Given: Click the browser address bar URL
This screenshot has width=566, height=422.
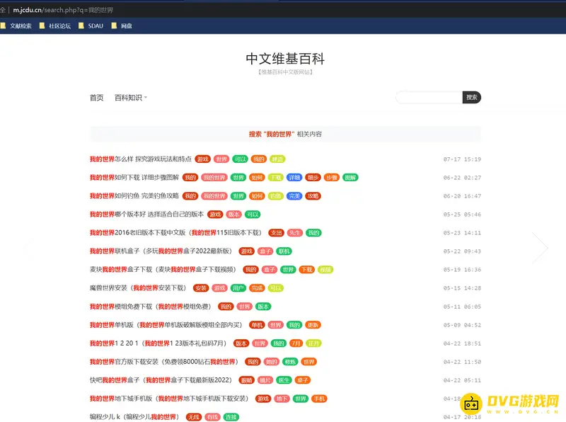Looking at the screenshot, I should click(64, 10).
